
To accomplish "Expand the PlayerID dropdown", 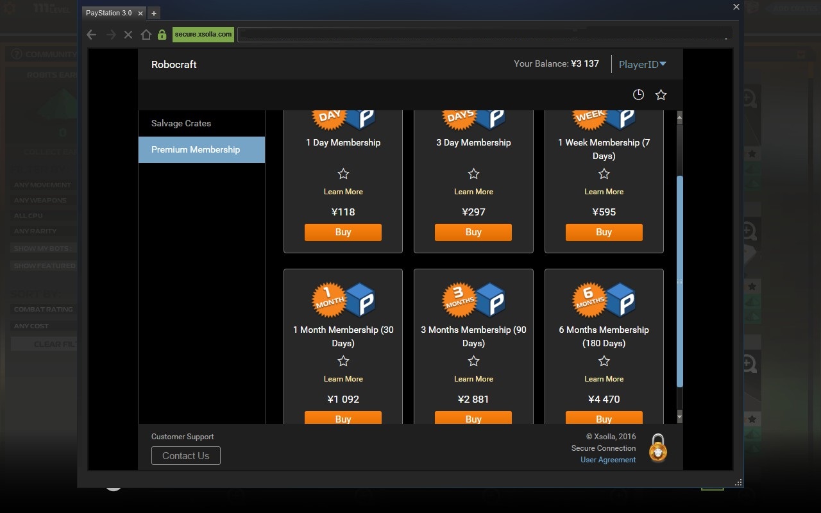I will tap(643, 64).
